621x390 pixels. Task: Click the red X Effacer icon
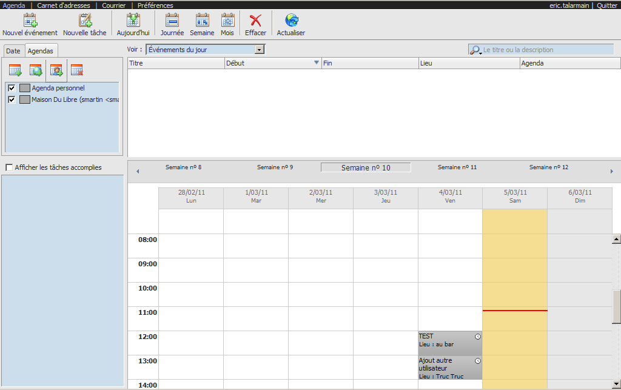[255, 21]
